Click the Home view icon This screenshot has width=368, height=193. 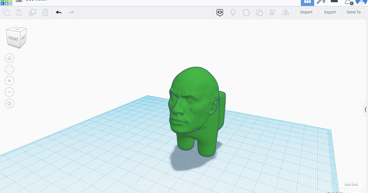[x=9, y=58]
